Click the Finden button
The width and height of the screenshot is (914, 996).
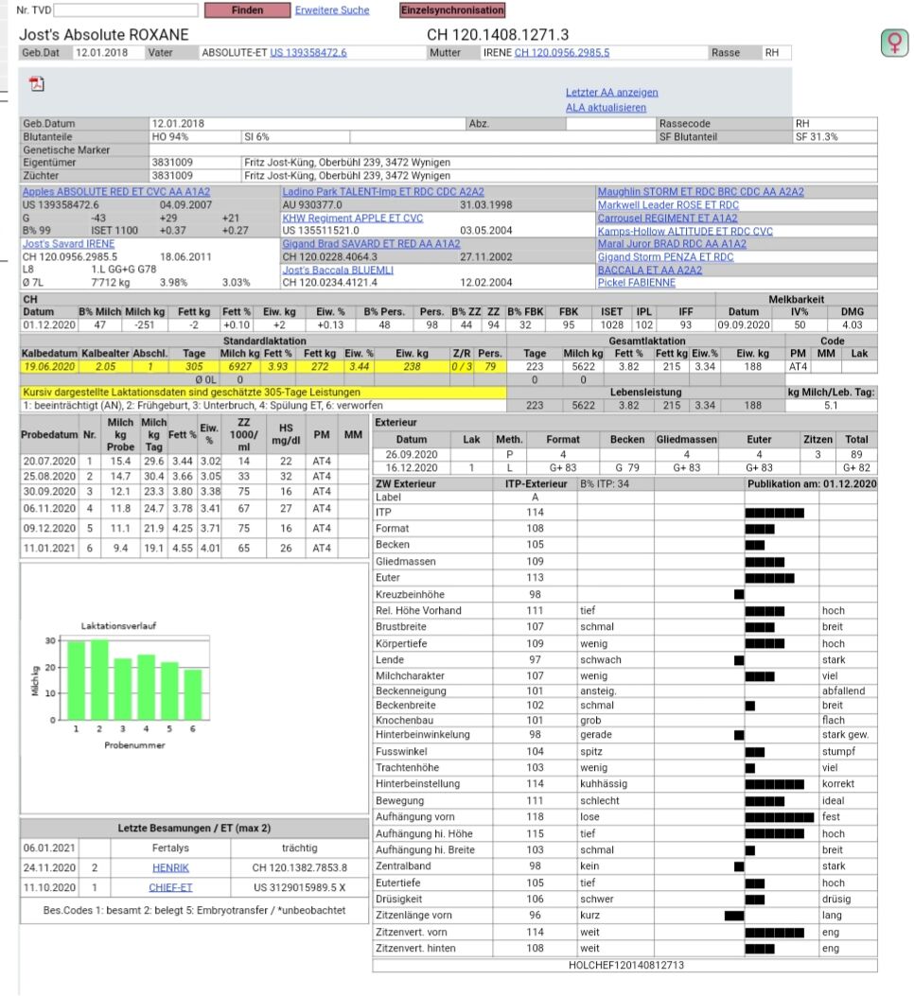coord(247,10)
